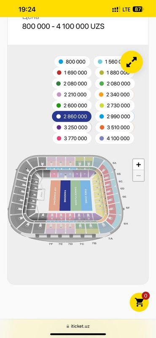Screen dimensions: 156x338
Task: Choose the VIP STANDING zone
Action: pyautogui.click(x=54, y=196)
